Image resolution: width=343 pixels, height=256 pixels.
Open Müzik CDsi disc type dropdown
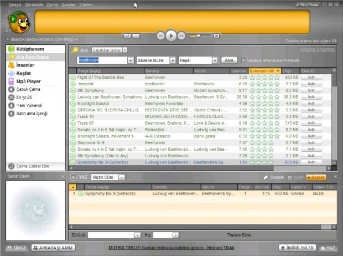coord(122,177)
